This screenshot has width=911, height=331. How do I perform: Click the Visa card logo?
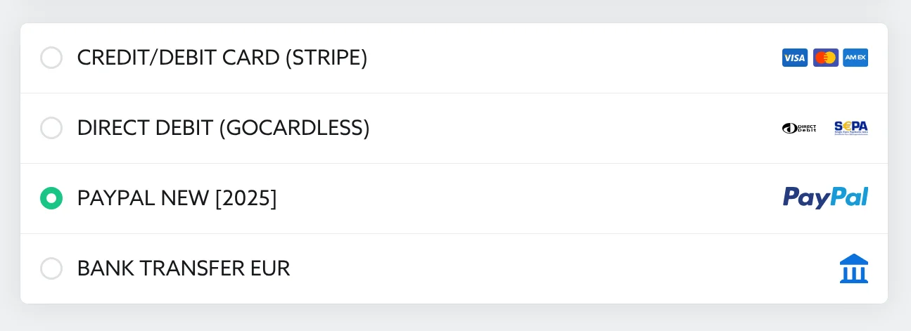(x=794, y=58)
